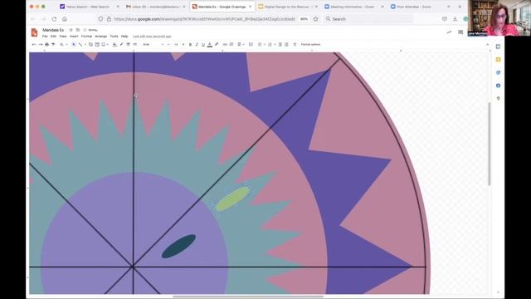The width and height of the screenshot is (531, 299).
Task: Open the Arial font dropdown
Action: [x=153, y=44]
